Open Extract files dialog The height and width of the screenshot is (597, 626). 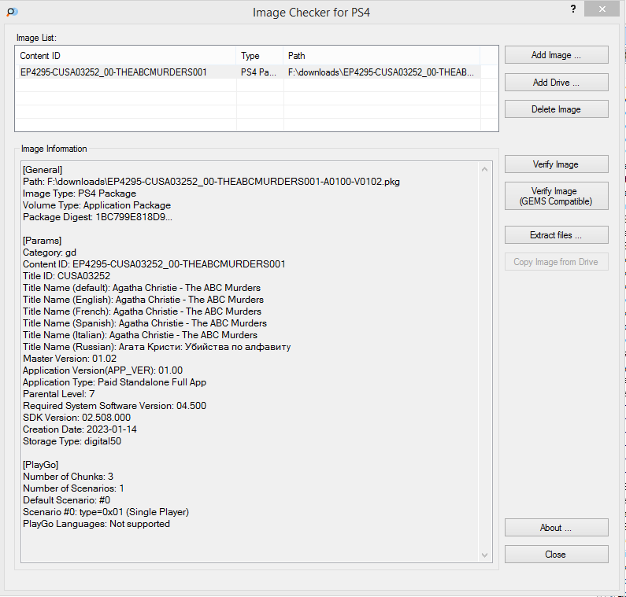click(556, 235)
